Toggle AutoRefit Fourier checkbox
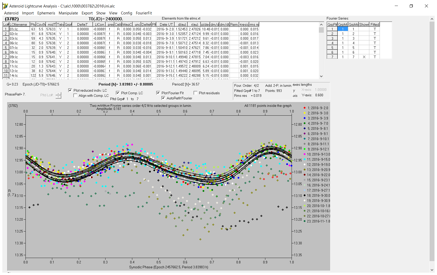Image resolution: width=437 pixels, height=275 pixels. pyautogui.click(x=163, y=98)
